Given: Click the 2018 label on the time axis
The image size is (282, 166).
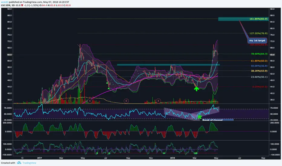Looking at the screenshot, I should click(x=172, y=158).
